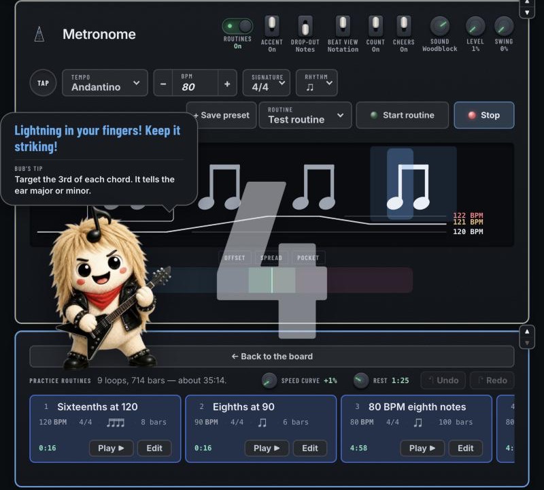Open the Routine Test routine dropdown
544x490 pixels.
click(305, 115)
